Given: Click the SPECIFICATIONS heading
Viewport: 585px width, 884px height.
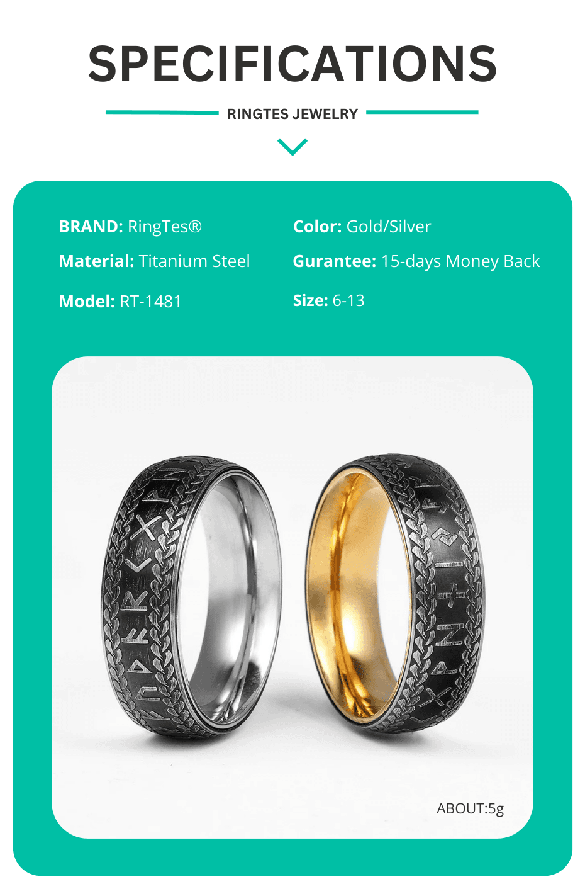Looking at the screenshot, I should (292, 64).
